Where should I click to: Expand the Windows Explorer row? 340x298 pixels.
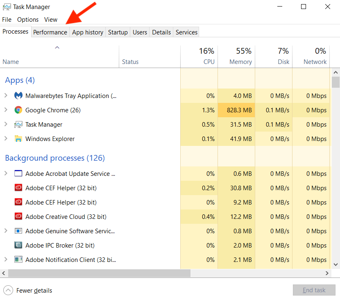point(6,139)
